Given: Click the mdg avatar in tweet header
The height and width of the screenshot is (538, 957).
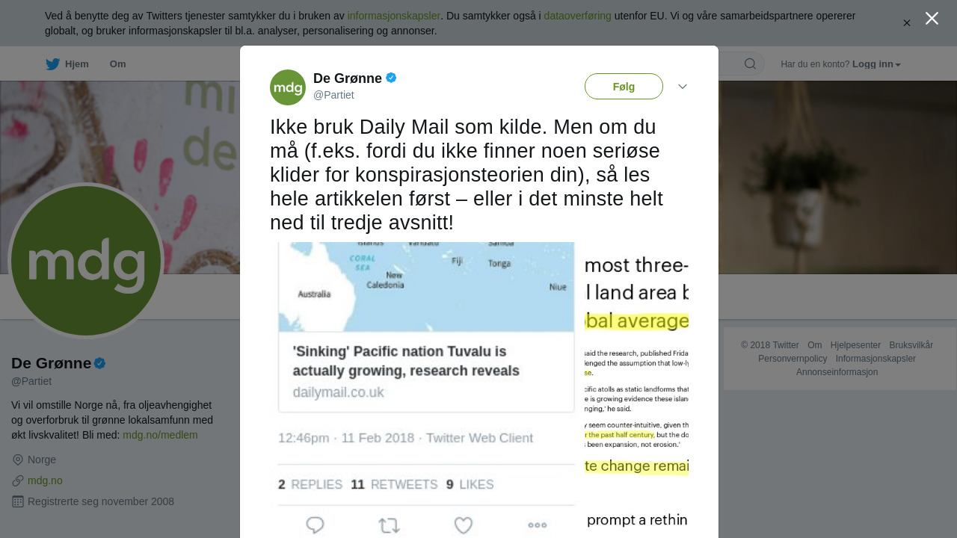Looking at the screenshot, I should pyautogui.click(x=288, y=87).
